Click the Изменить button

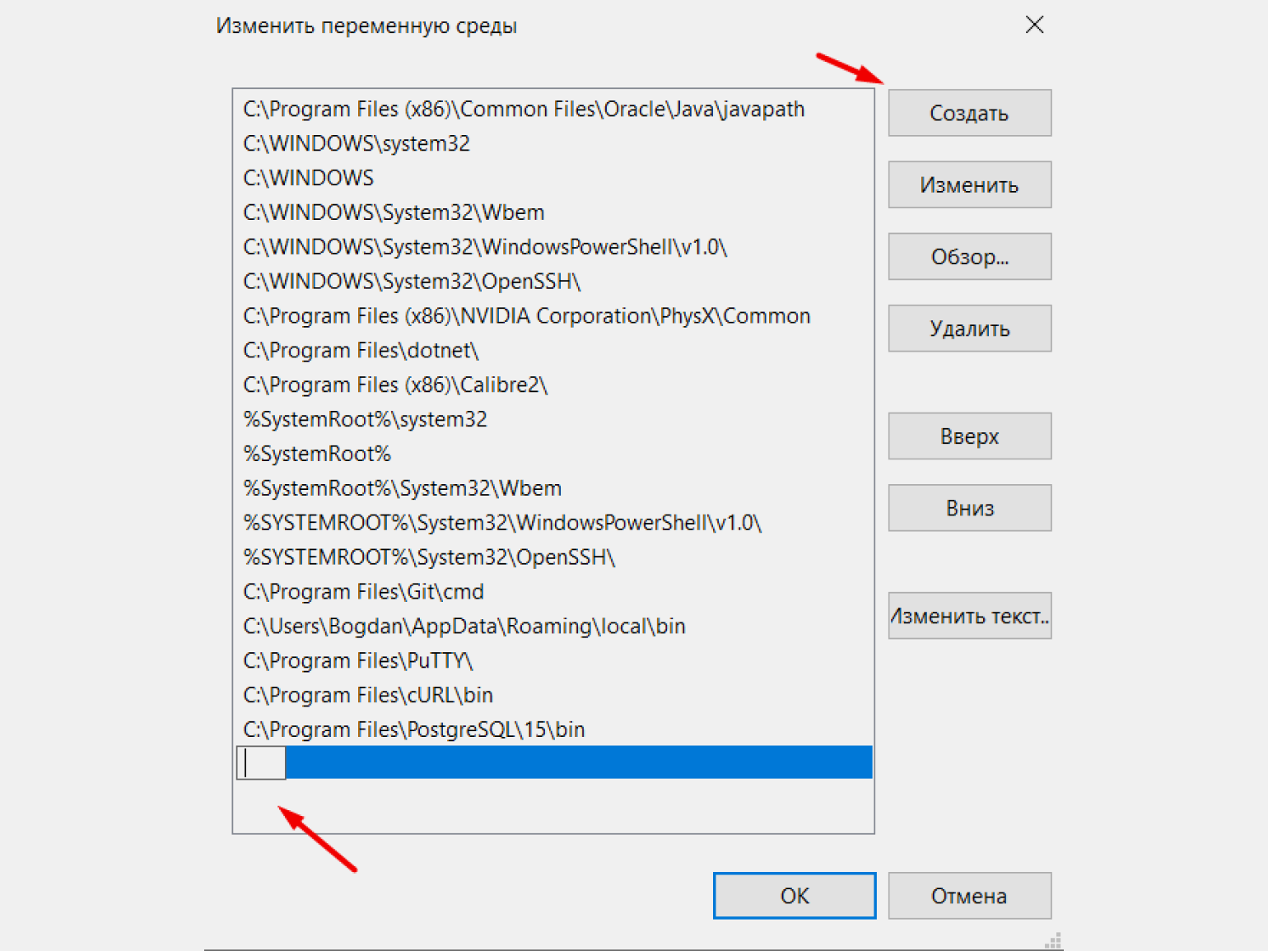(969, 184)
